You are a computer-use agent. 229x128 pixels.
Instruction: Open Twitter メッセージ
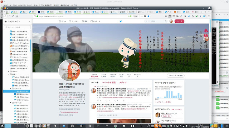point(96,21)
